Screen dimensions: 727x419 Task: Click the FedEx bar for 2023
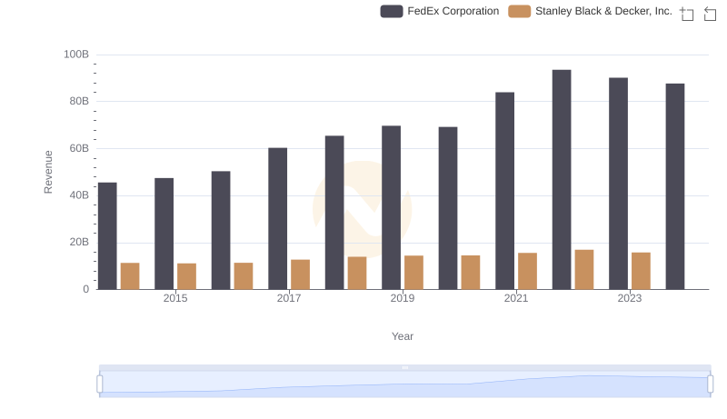tap(619, 184)
